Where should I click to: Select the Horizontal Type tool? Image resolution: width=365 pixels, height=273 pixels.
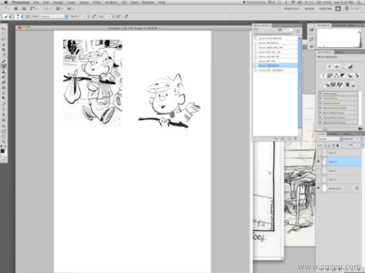(3, 109)
